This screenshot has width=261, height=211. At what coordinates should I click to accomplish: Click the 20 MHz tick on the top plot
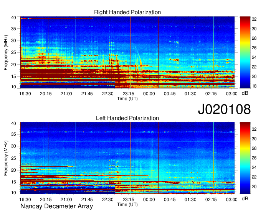[13, 65]
